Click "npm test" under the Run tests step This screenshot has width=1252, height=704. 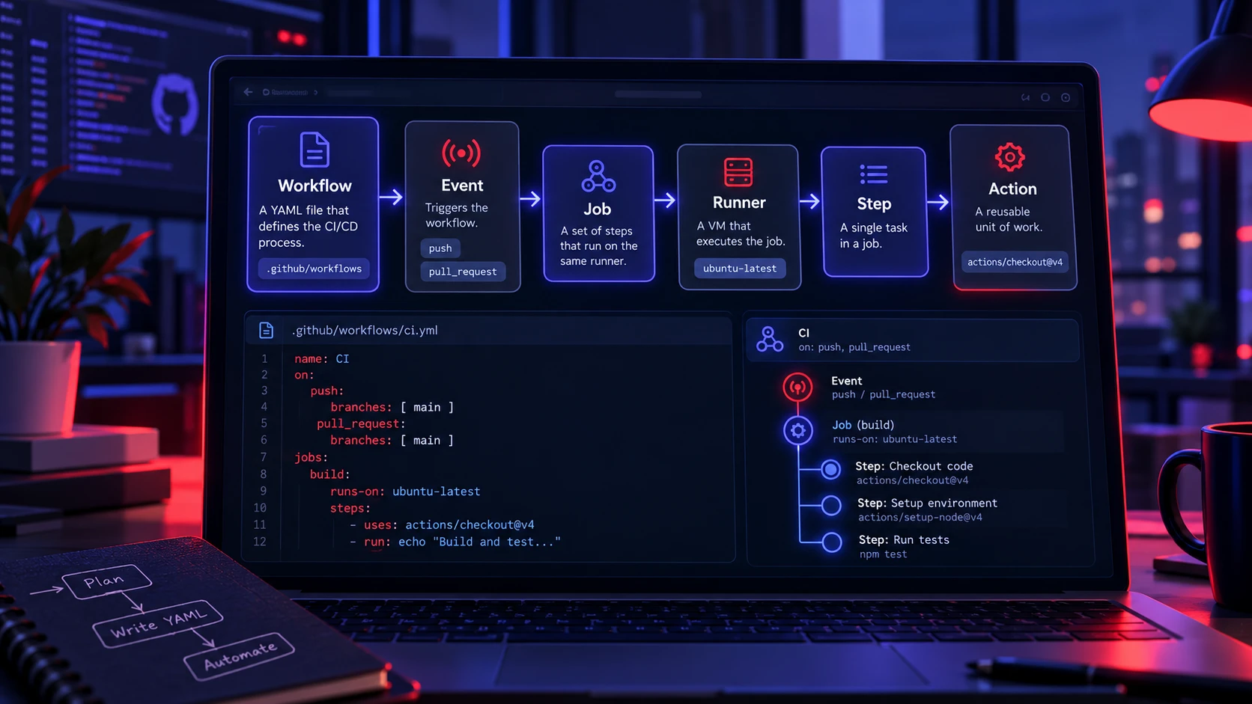[x=883, y=554]
